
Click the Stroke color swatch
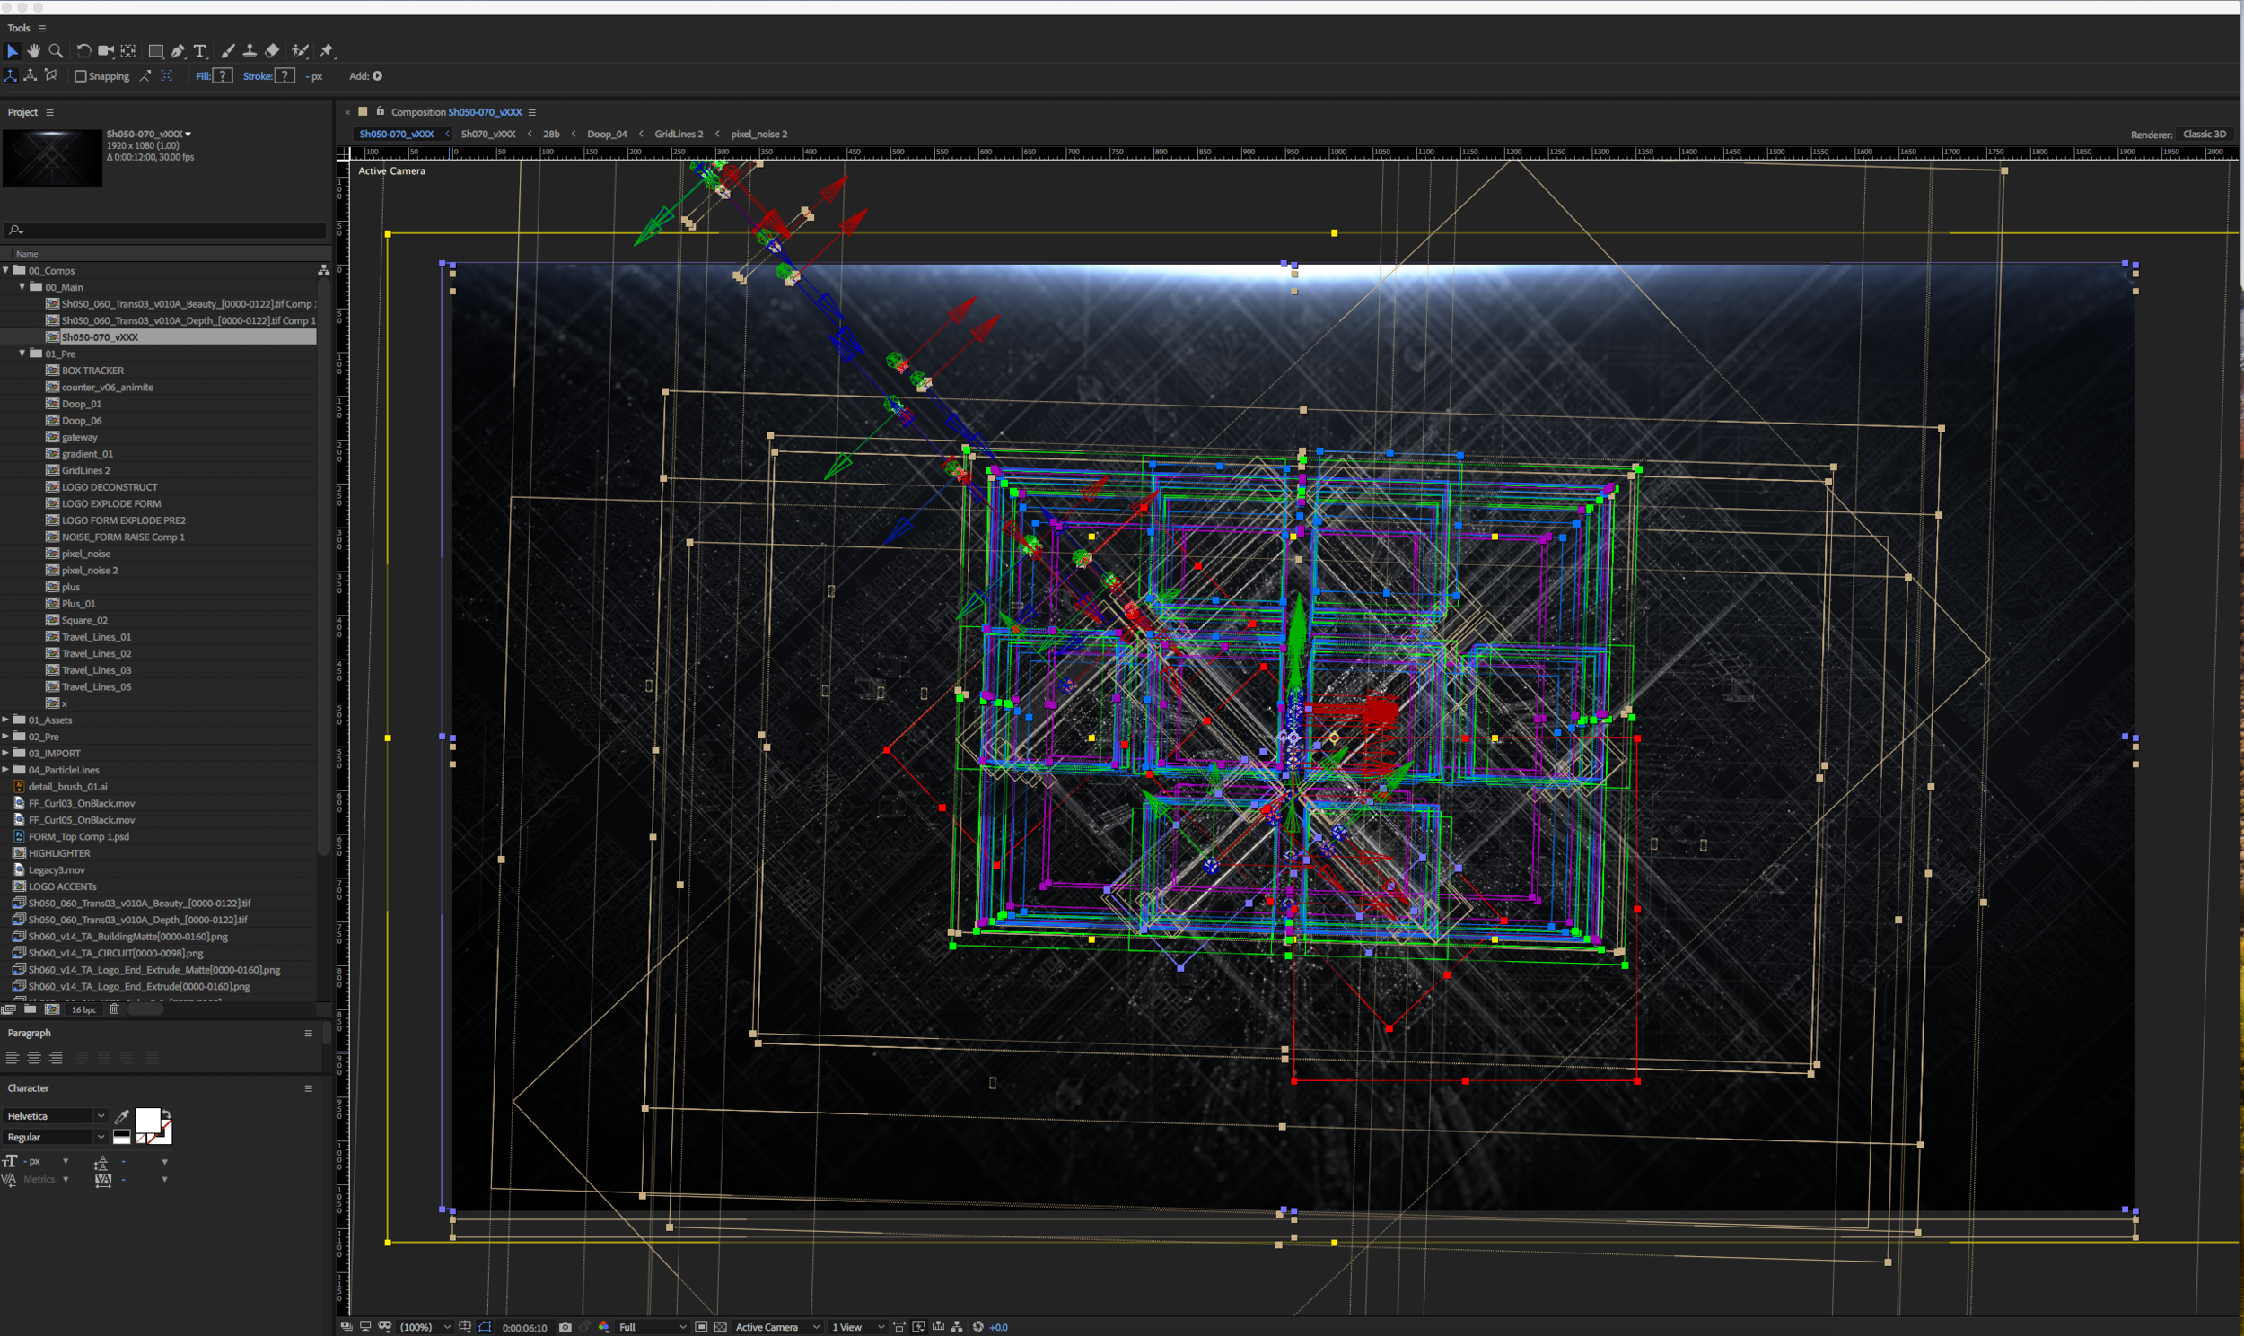(285, 75)
